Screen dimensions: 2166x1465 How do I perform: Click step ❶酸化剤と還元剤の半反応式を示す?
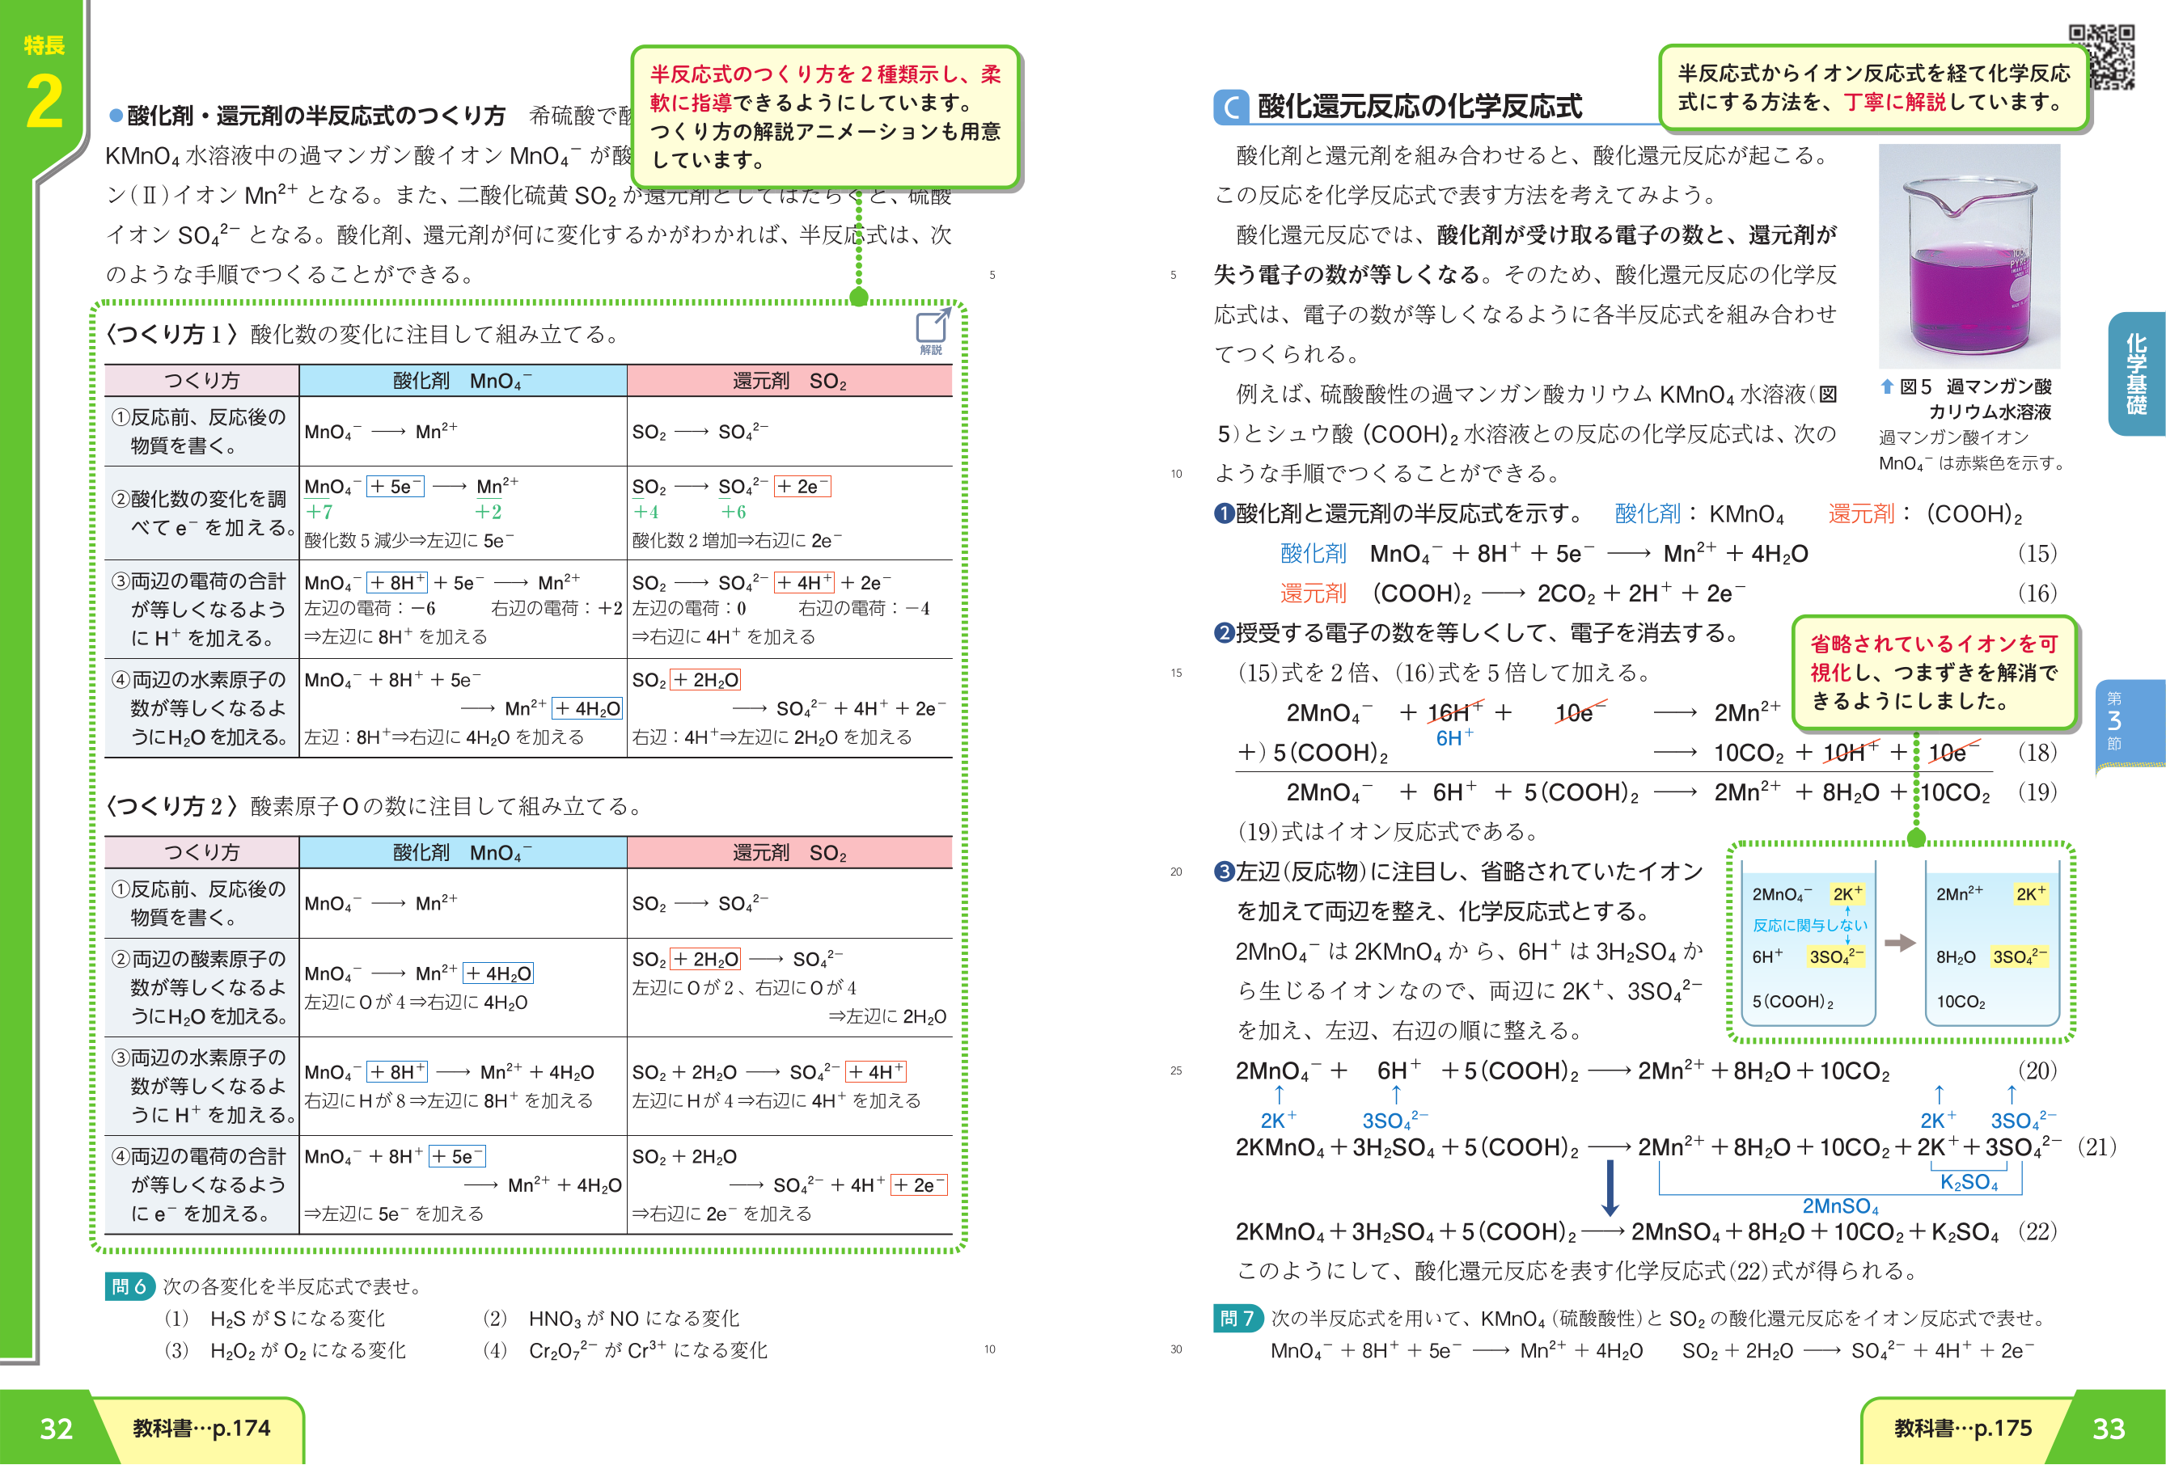click(x=1400, y=513)
